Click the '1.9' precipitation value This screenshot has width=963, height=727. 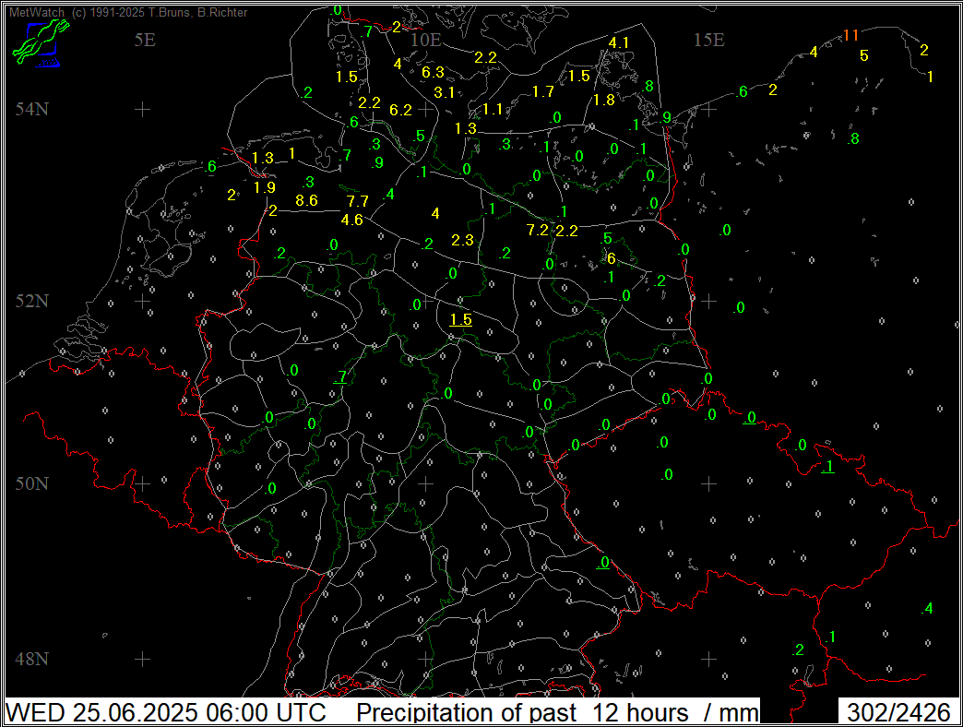tap(265, 188)
